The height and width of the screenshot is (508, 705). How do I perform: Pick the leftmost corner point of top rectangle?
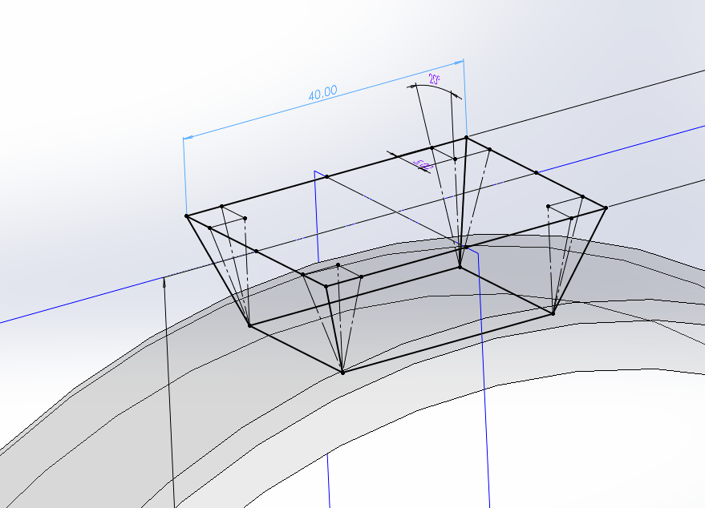pos(187,216)
